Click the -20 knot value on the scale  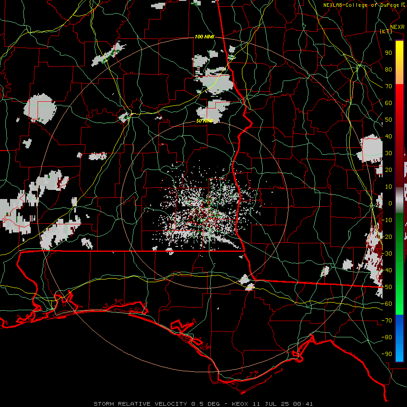[387, 237]
